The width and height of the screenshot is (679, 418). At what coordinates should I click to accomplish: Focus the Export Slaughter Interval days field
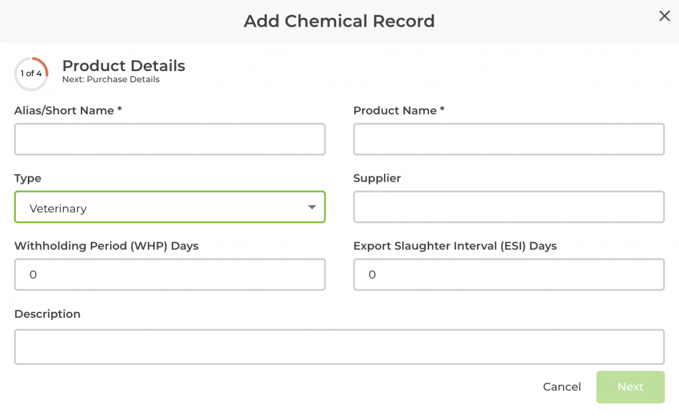509,275
